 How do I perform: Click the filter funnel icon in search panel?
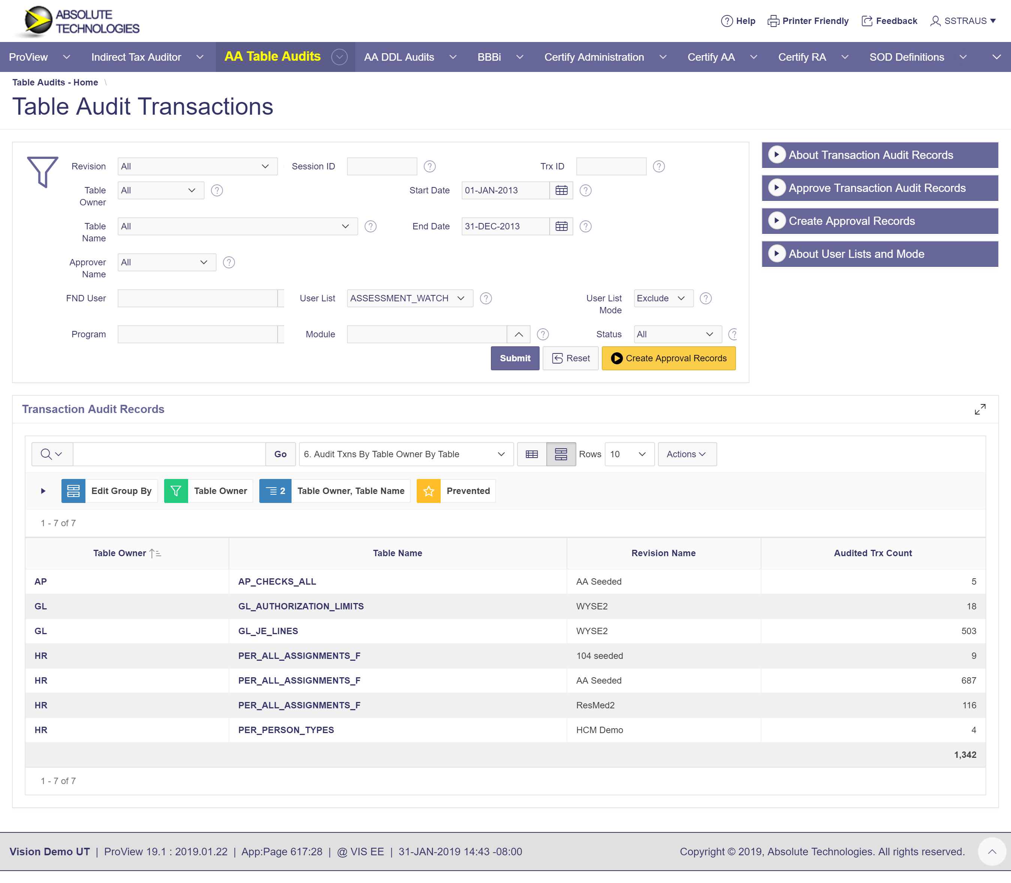(43, 172)
